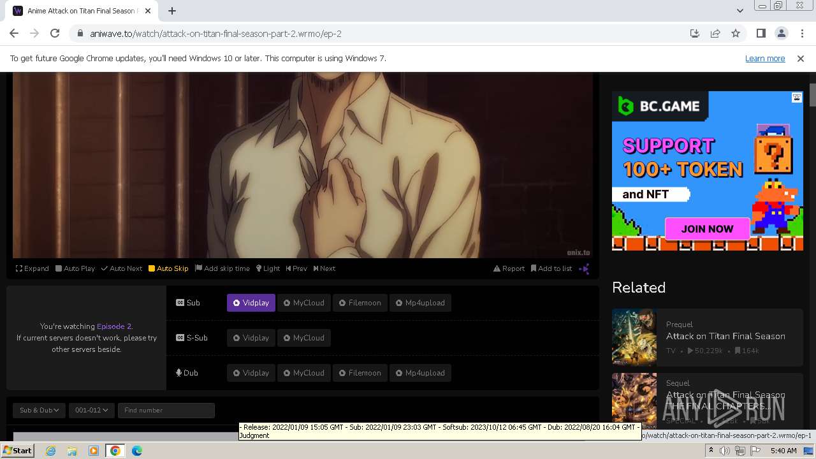This screenshot has height=459, width=816.
Task: Click the Action Center flag icon
Action: 755,451
